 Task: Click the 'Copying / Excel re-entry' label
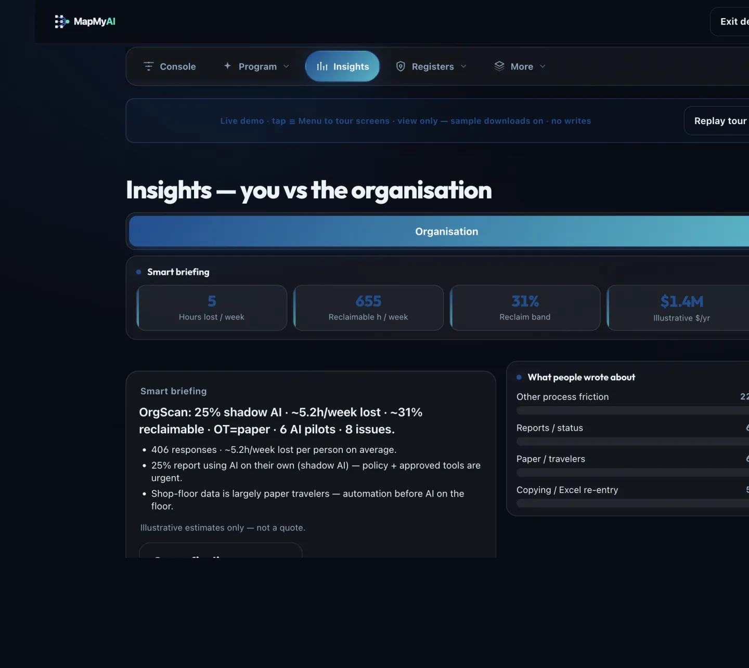pos(567,490)
